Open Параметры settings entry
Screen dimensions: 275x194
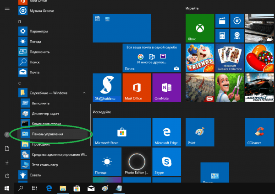pos(53,31)
